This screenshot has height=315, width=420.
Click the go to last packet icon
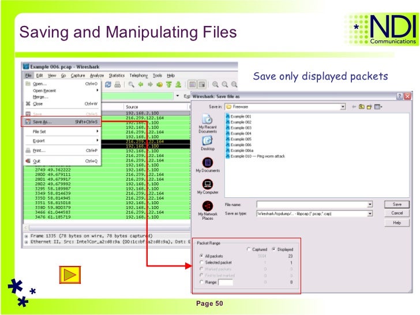point(178,85)
